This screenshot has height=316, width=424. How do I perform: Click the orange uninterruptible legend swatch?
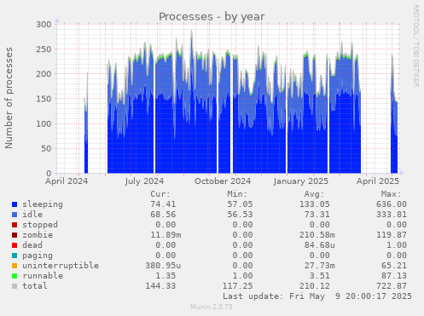point(15,266)
